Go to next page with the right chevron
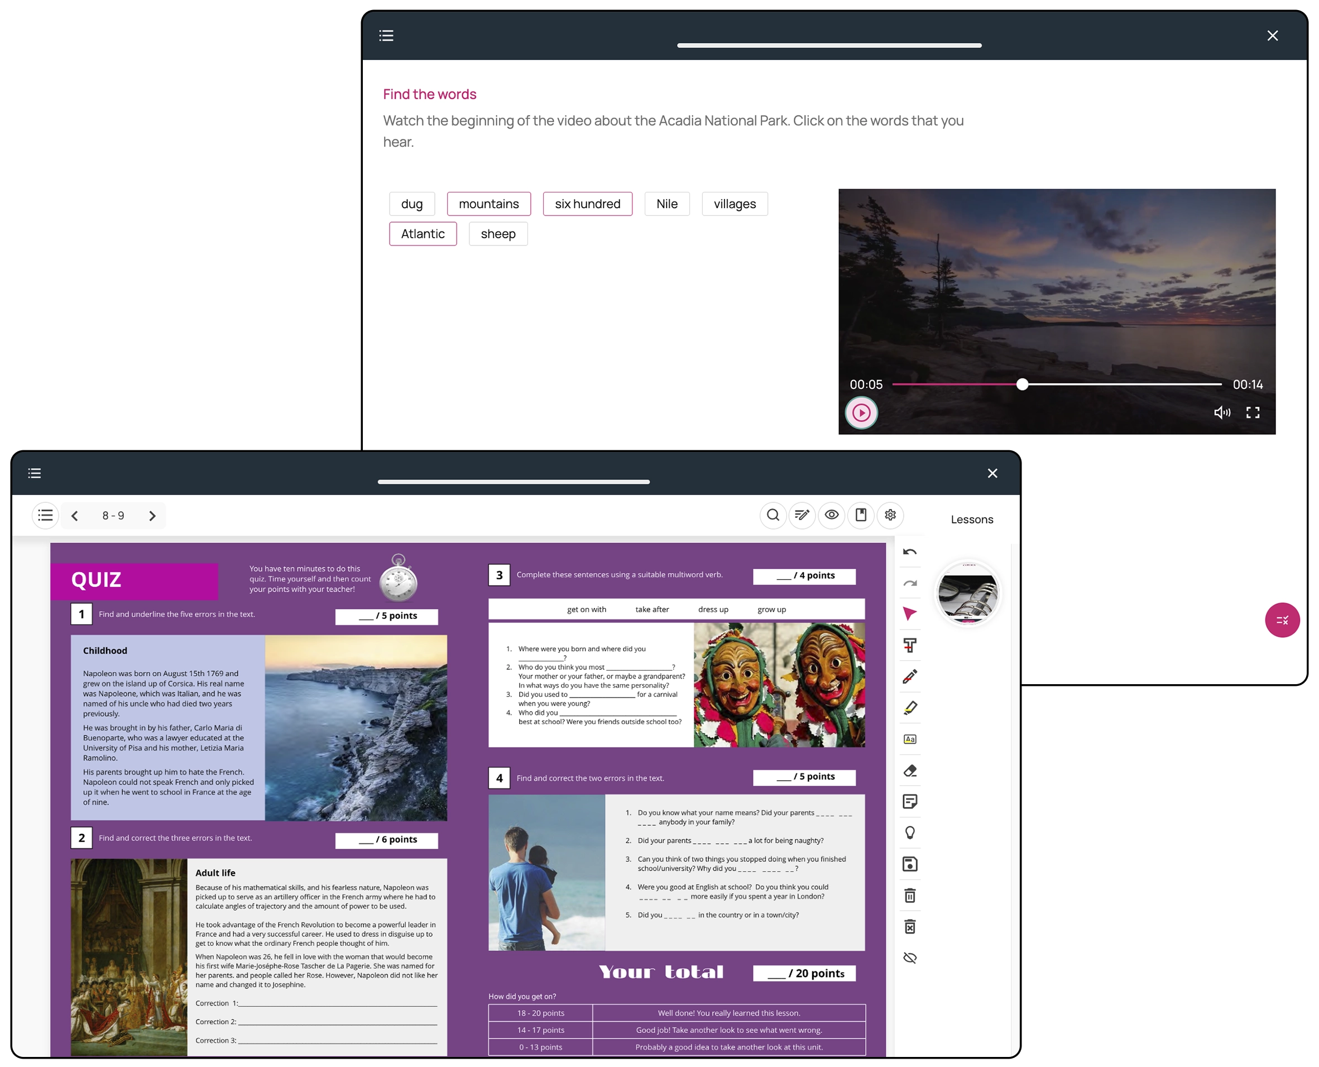The height and width of the screenshot is (1067, 1319). 152,516
